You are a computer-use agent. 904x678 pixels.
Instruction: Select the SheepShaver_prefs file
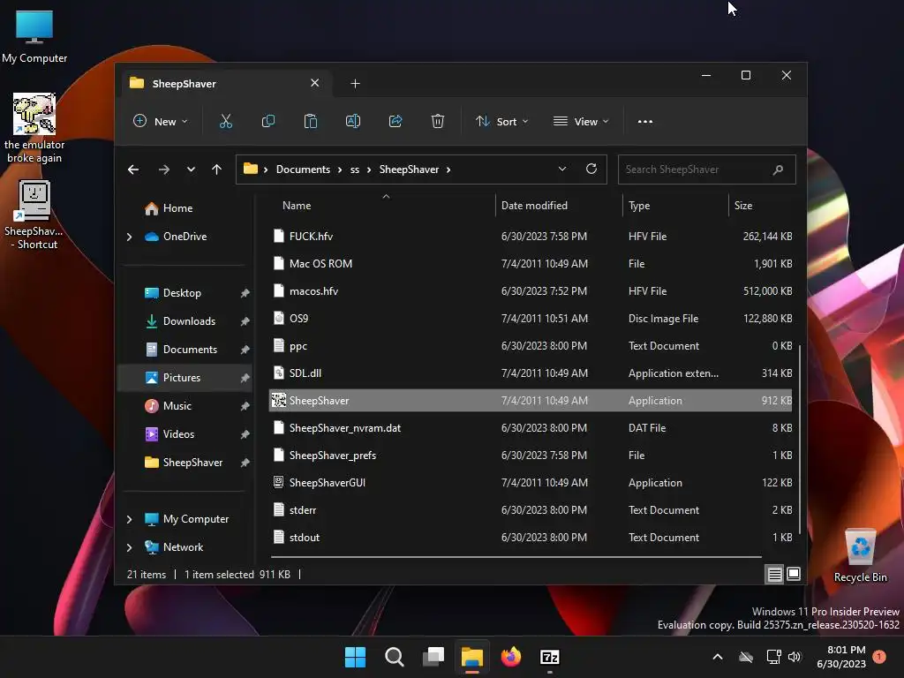click(531, 456)
